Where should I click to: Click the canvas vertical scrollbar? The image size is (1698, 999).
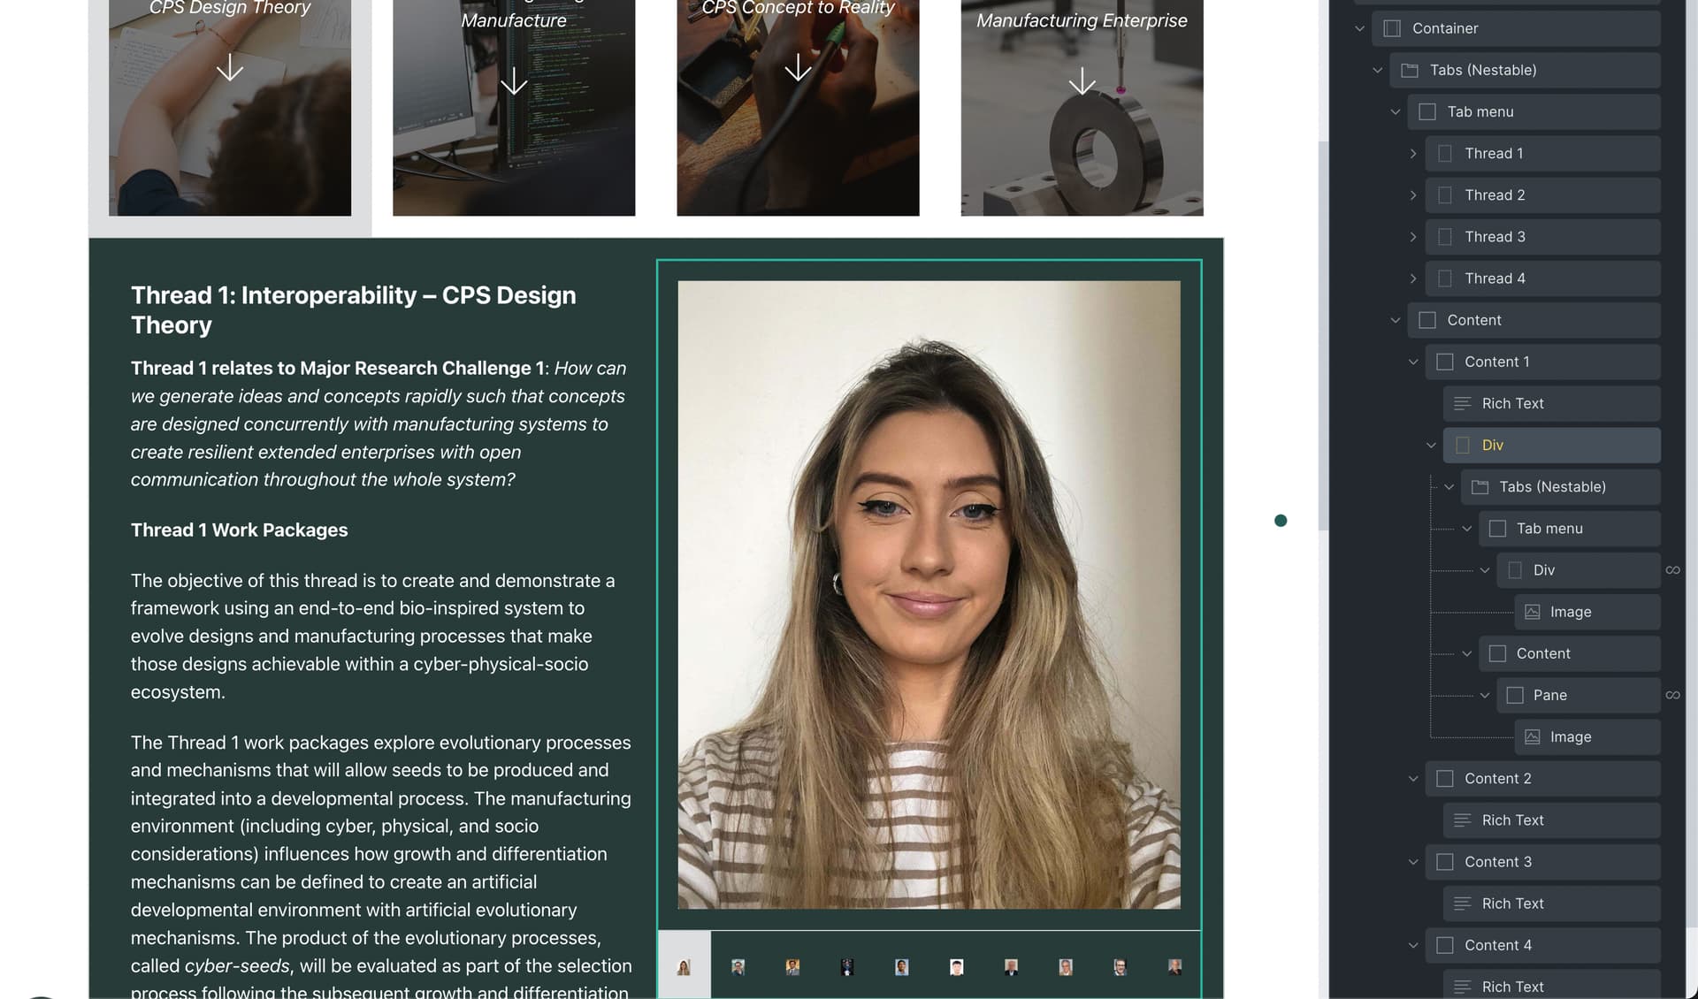pos(1323,336)
